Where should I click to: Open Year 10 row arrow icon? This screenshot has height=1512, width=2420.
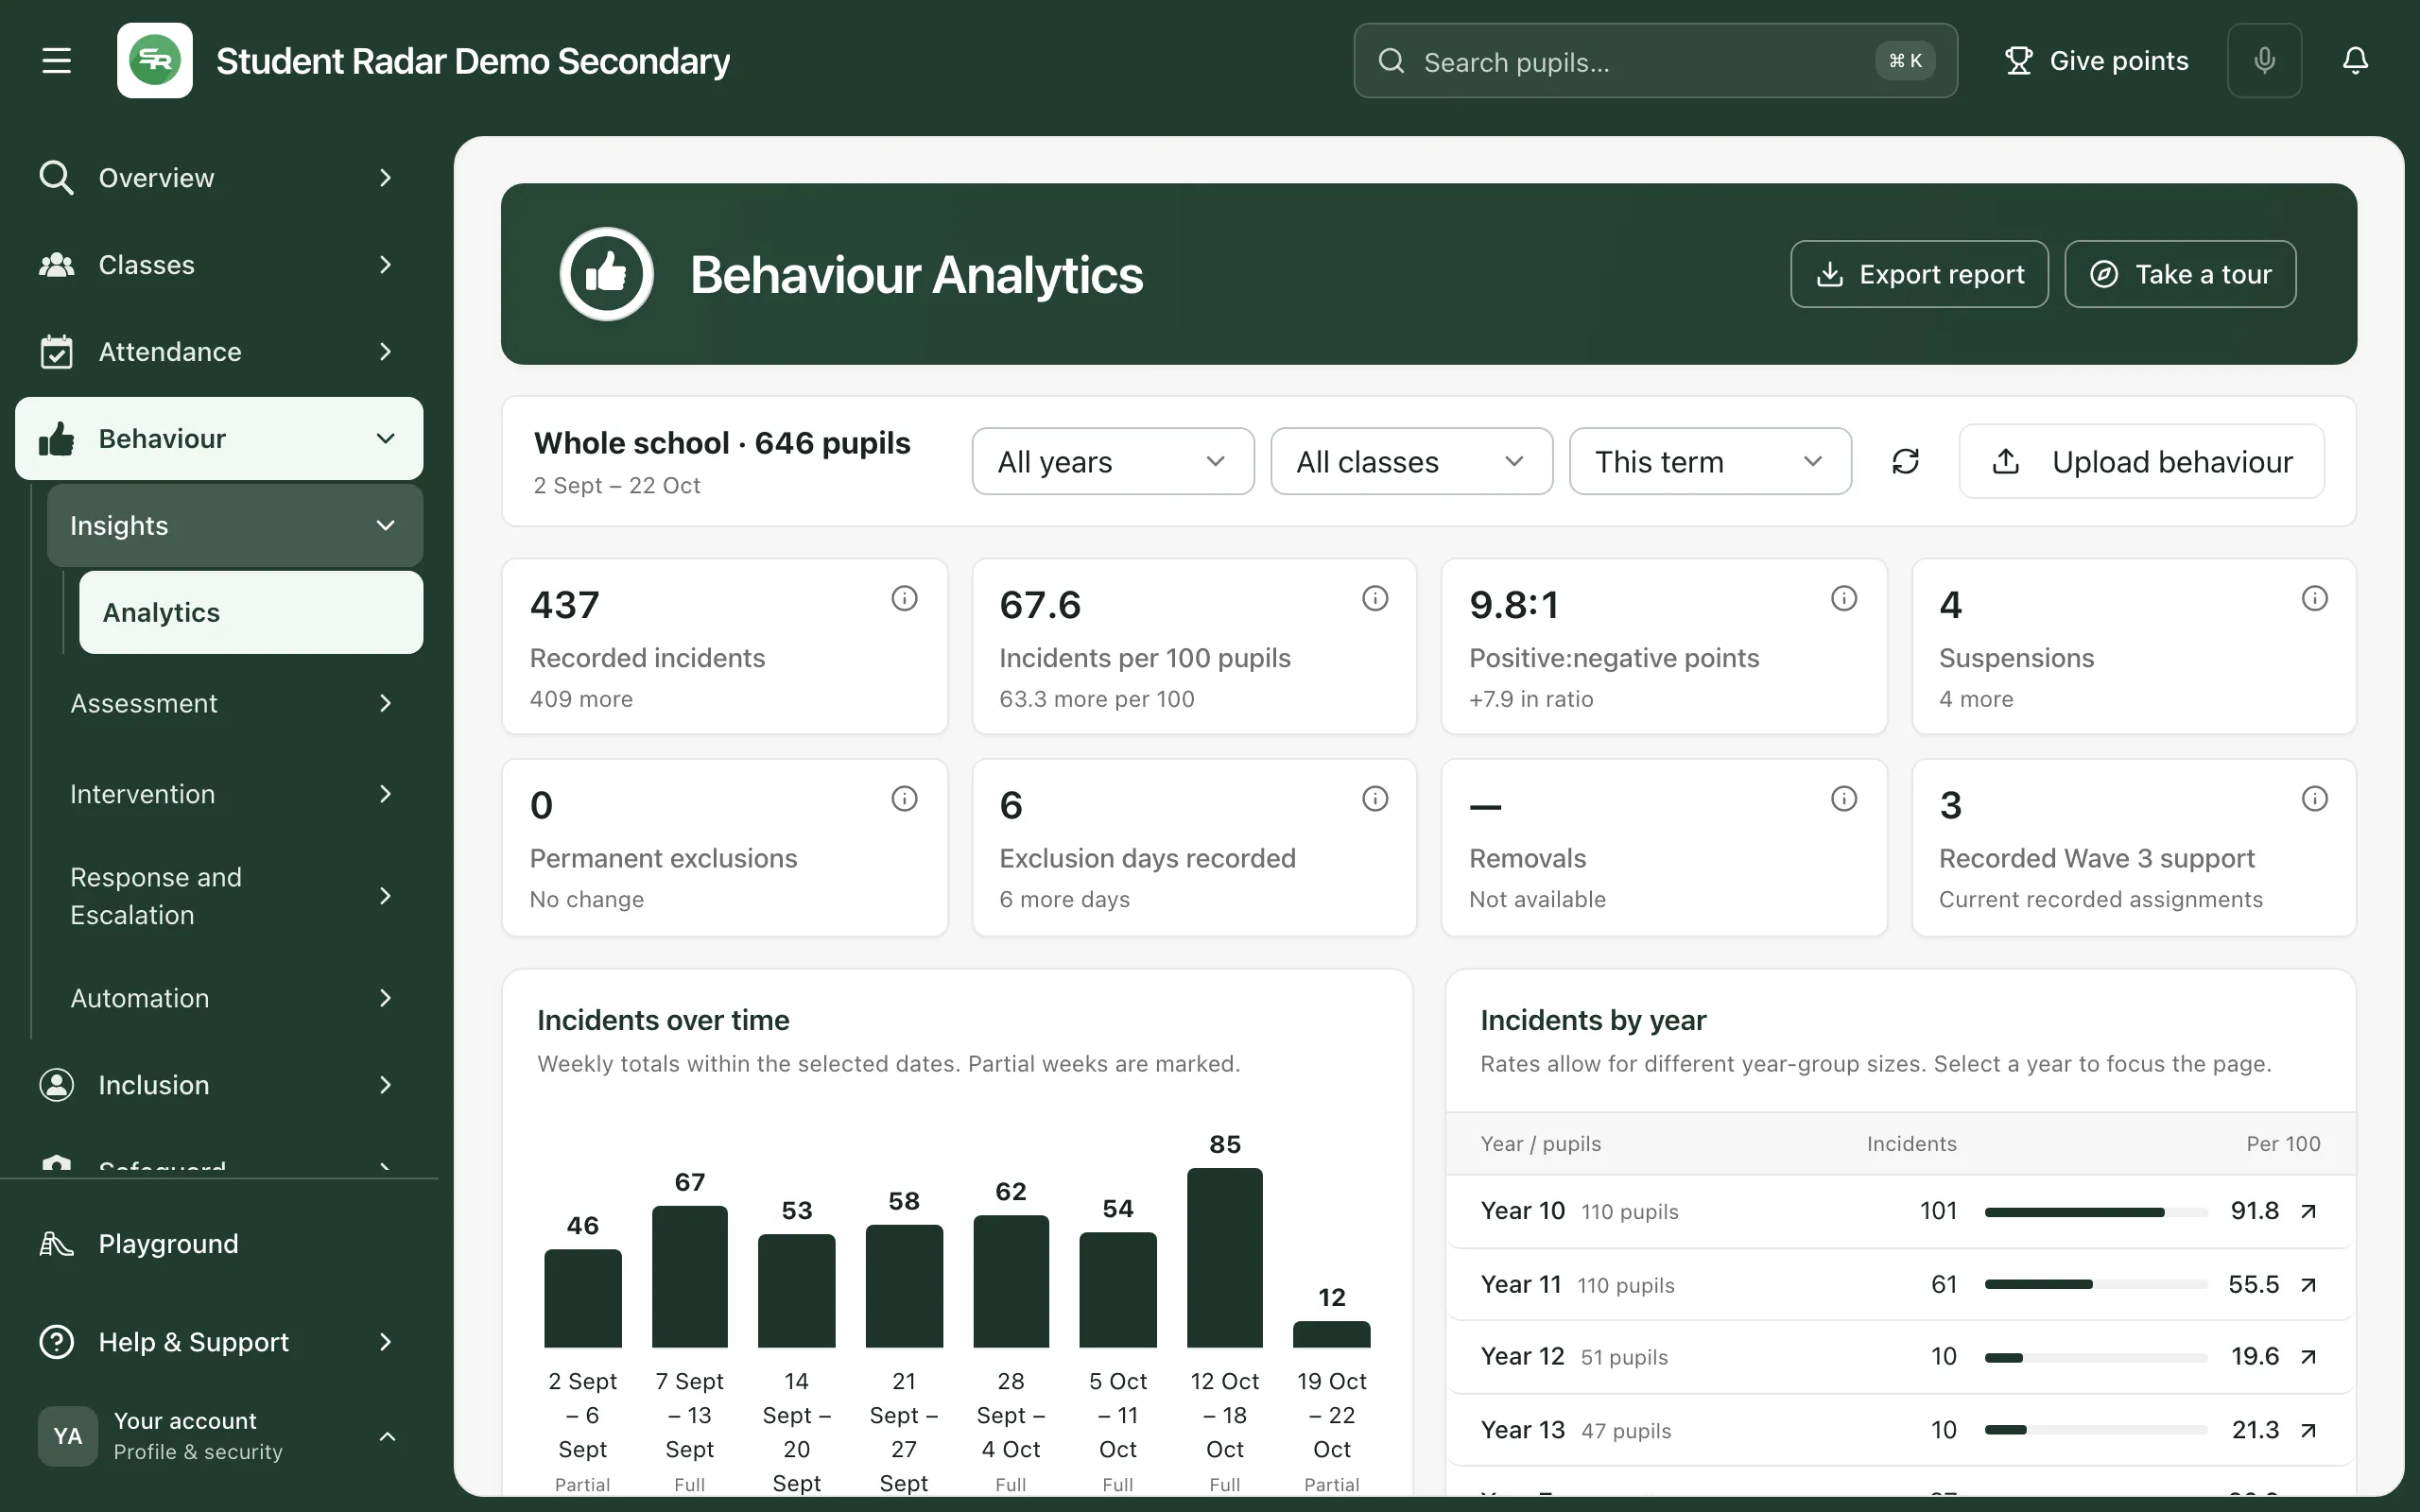pyautogui.click(x=2308, y=1211)
